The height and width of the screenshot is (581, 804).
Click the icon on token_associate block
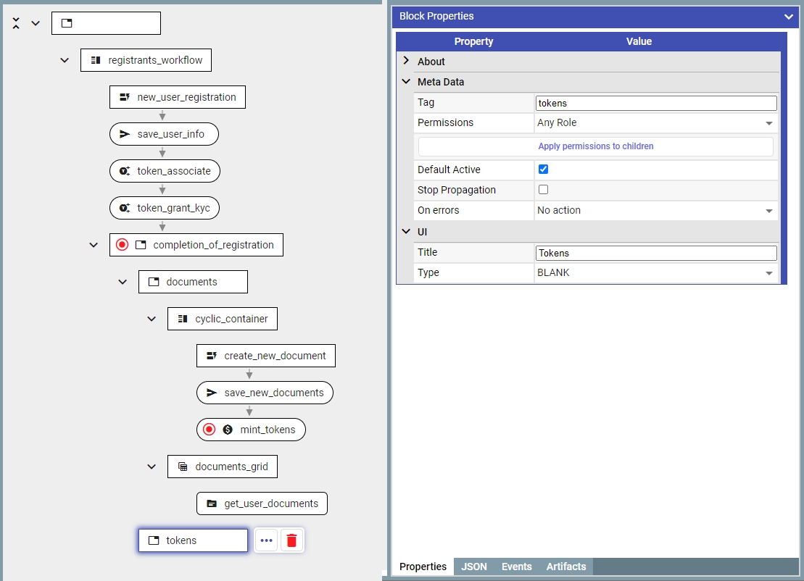pyautogui.click(x=125, y=171)
